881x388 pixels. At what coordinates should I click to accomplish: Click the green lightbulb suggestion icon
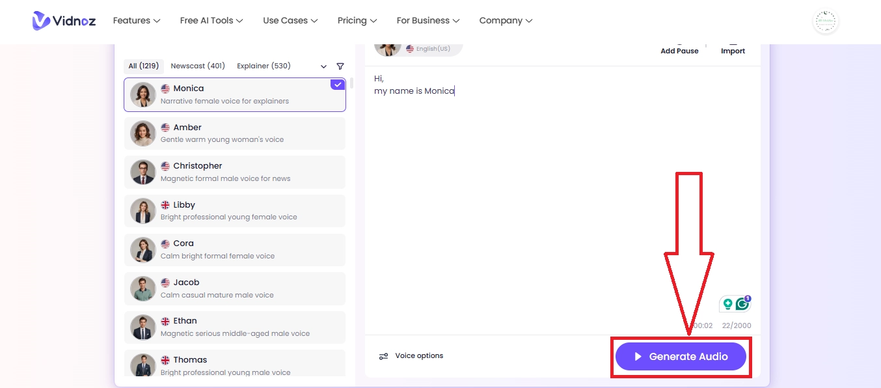[727, 304]
